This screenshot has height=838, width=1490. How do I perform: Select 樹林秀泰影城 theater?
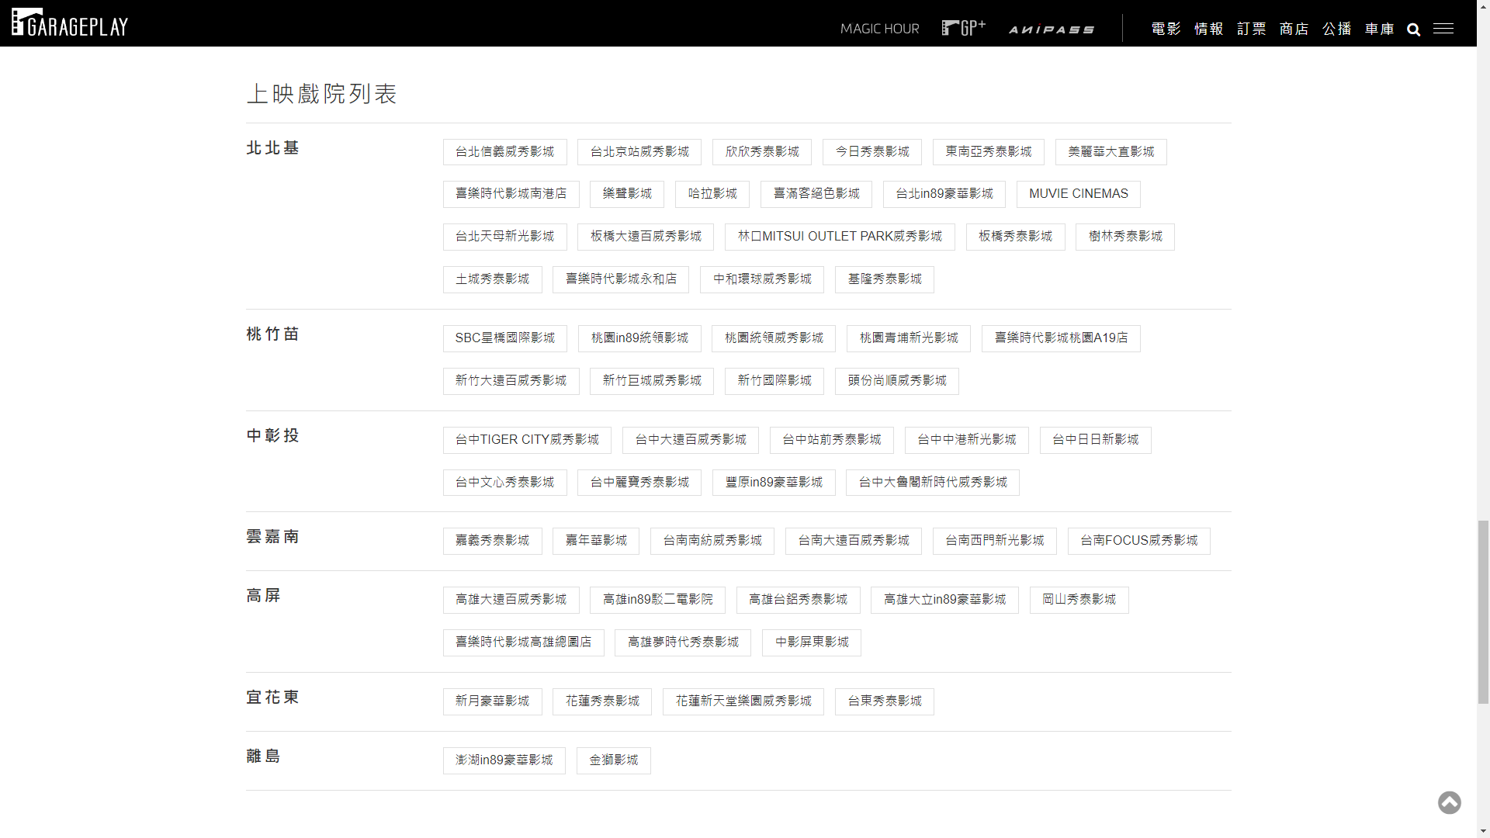[x=1125, y=237]
